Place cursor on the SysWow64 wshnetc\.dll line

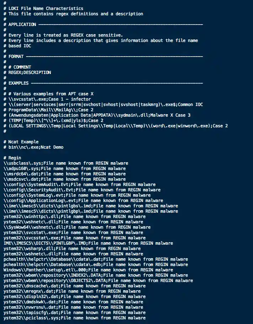[x=77, y=227]
